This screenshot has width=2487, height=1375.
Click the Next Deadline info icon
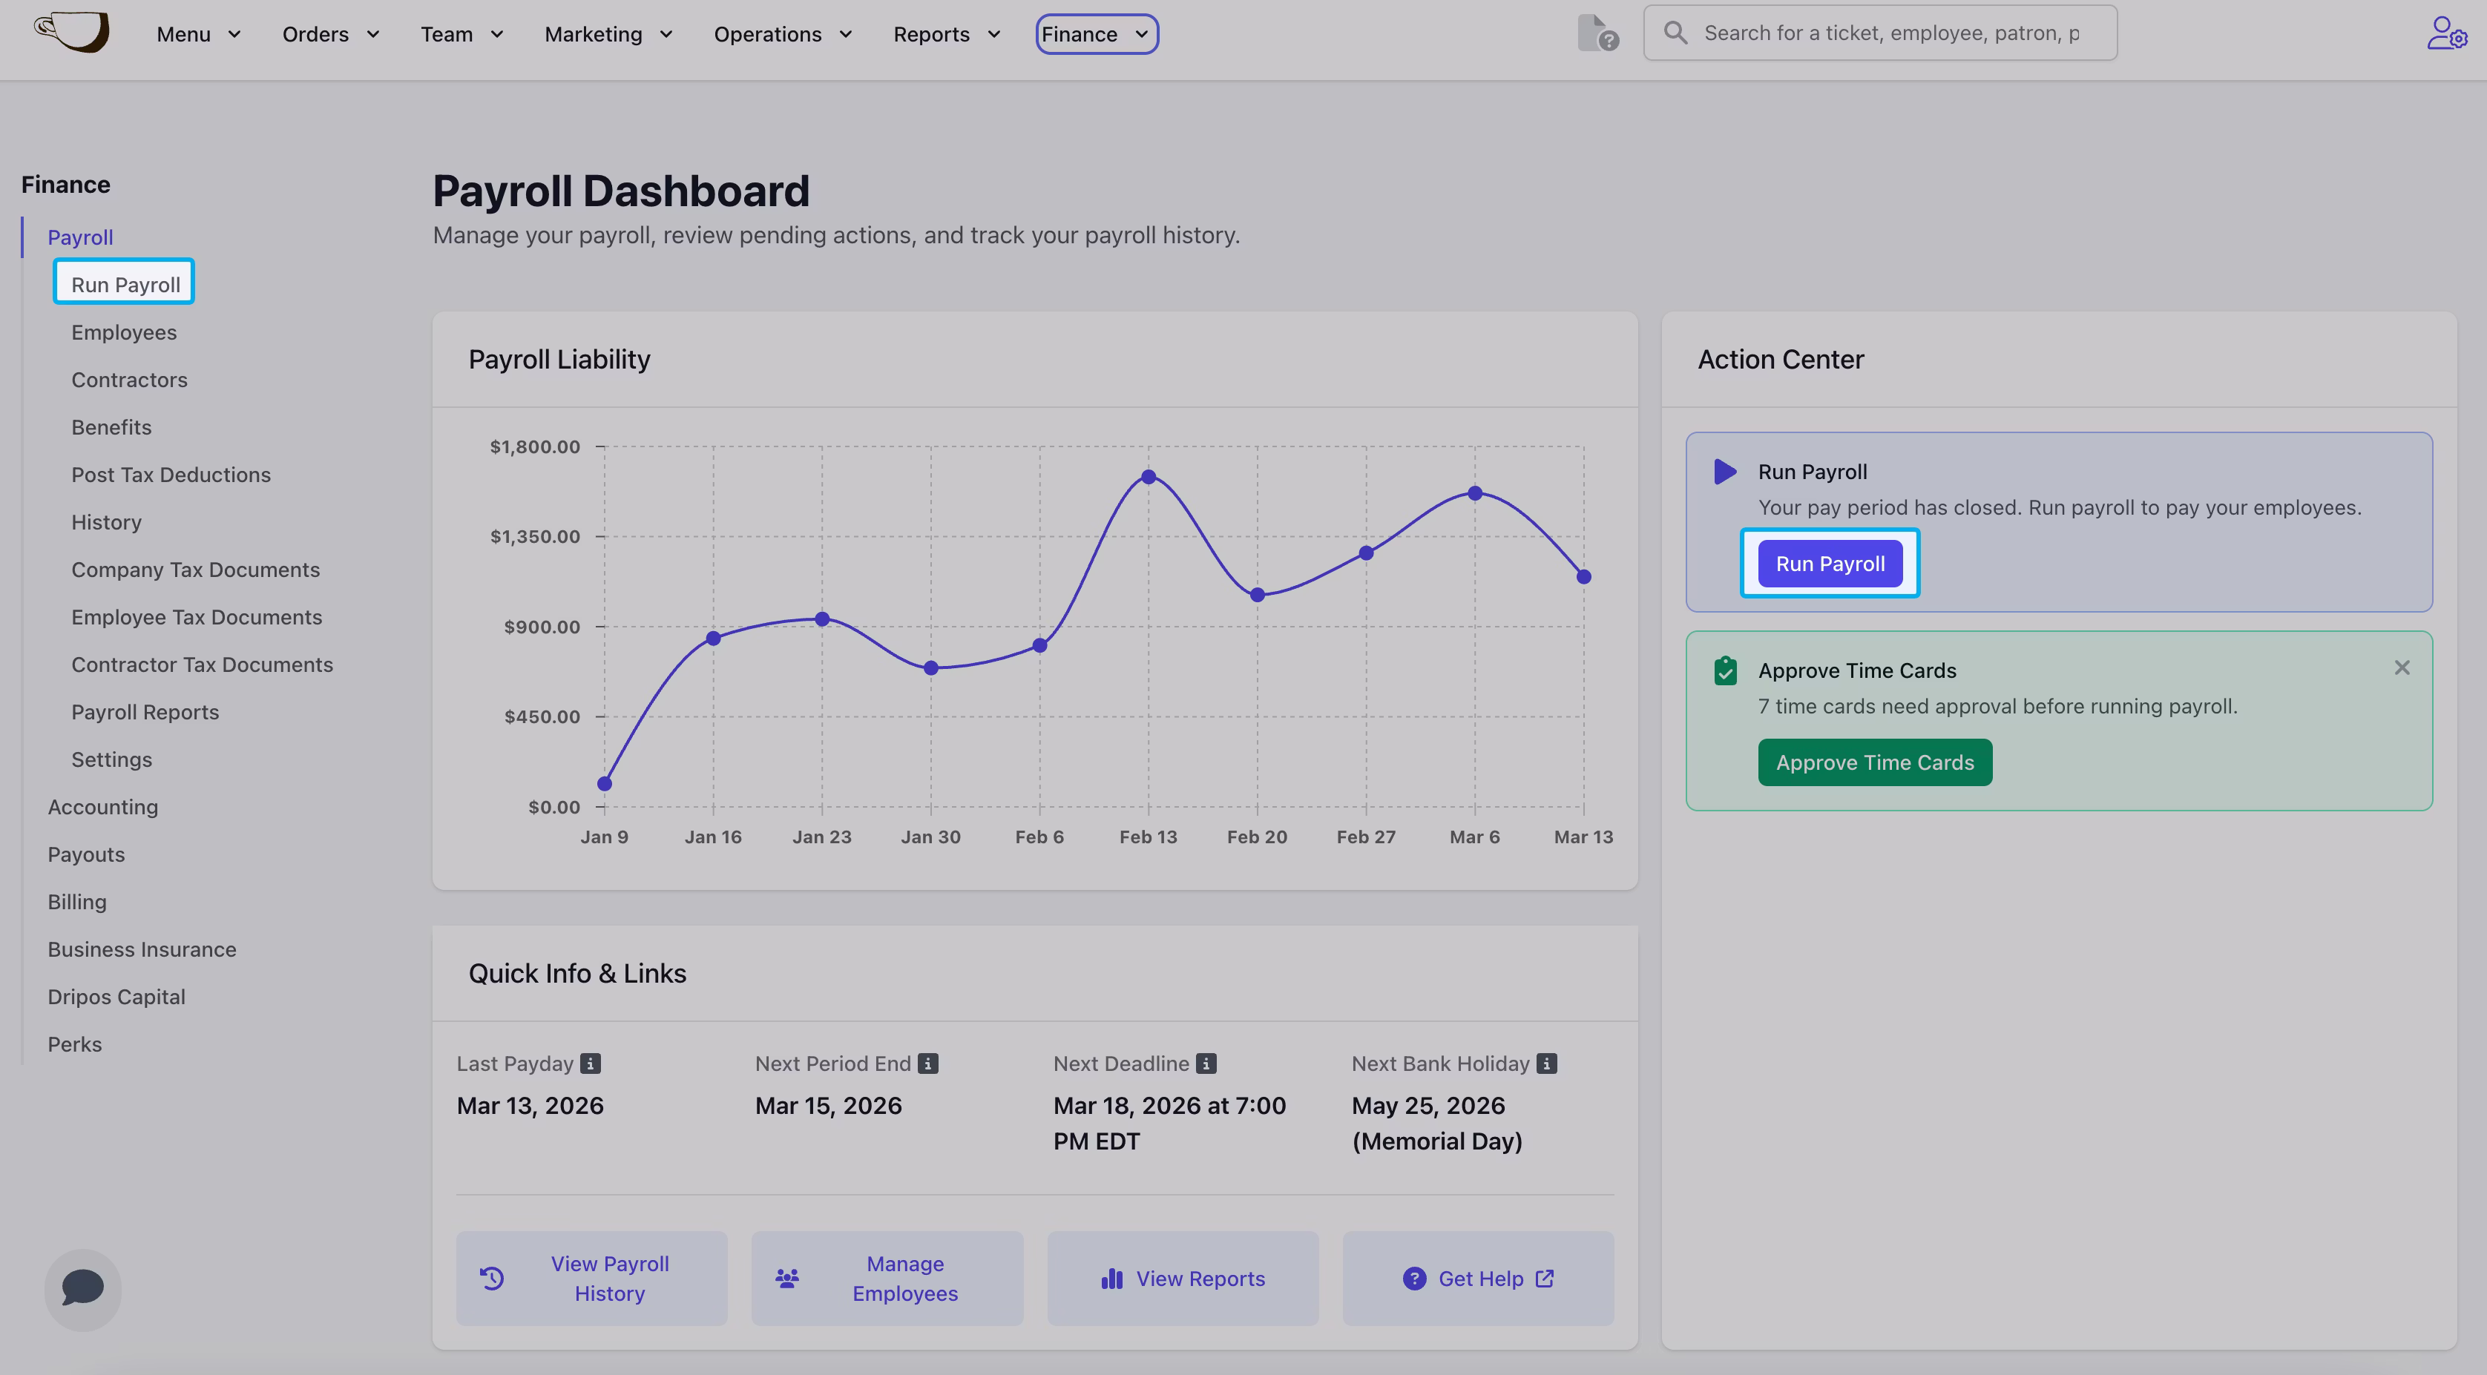(x=1206, y=1064)
